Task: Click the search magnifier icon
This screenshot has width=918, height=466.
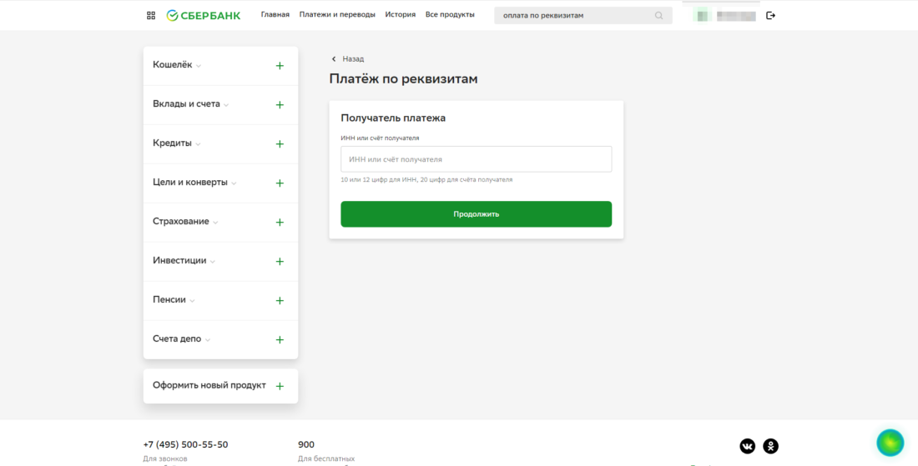Action: click(658, 16)
